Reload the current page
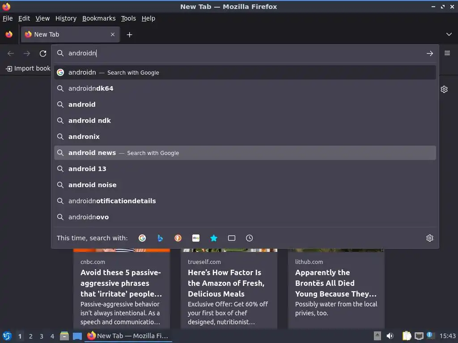The width and height of the screenshot is (458, 343). point(43,54)
